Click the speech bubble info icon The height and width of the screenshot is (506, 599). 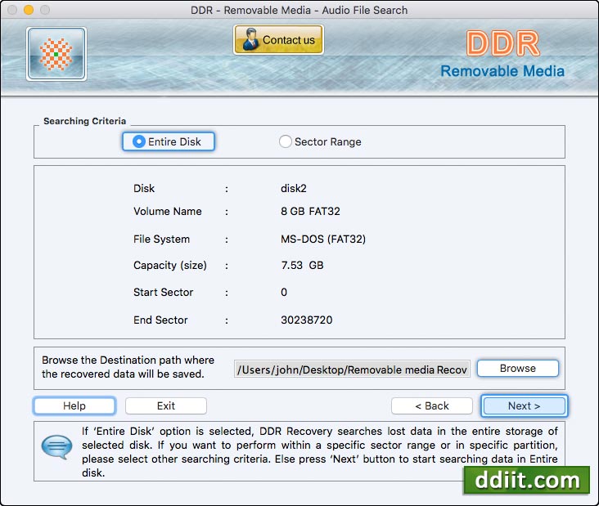click(x=56, y=446)
